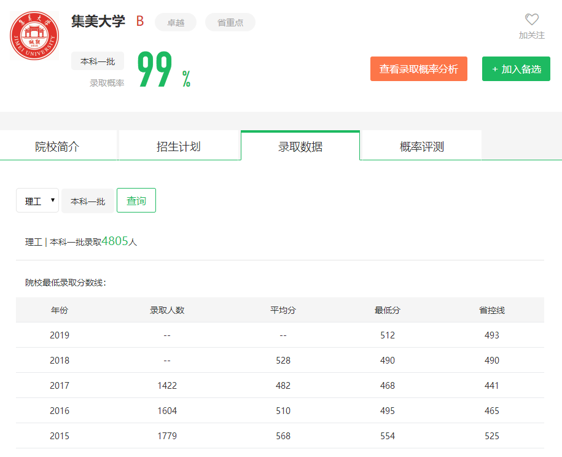The width and height of the screenshot is (562, 457).
Task: Click the 本科一批 label under the university name
Action: coord(98,61)
